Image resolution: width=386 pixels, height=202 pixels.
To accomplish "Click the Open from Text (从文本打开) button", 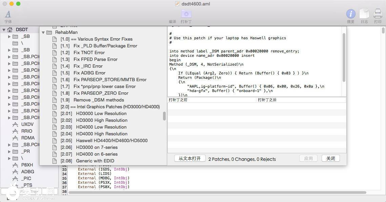I will click(x=190, y=158).
